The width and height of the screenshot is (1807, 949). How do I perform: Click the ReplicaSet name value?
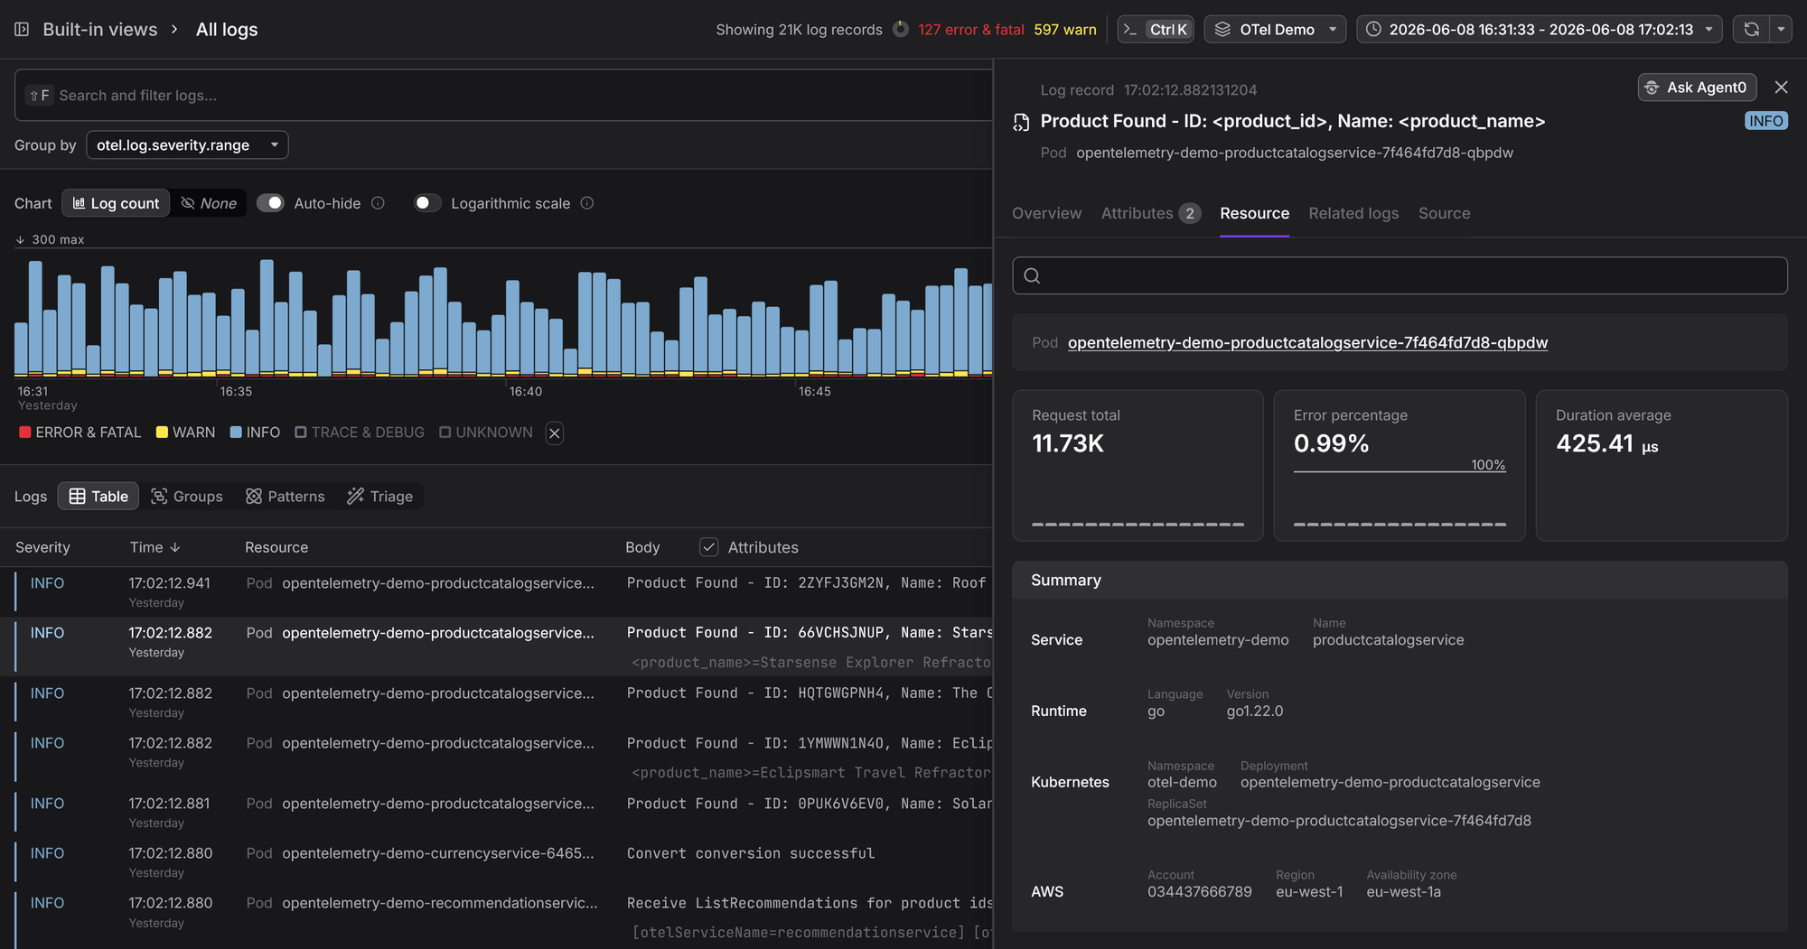(1339, 820)
